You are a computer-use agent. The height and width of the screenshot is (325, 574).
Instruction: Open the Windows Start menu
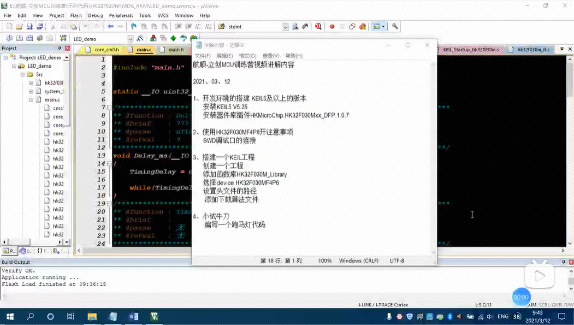pos(10,316)
